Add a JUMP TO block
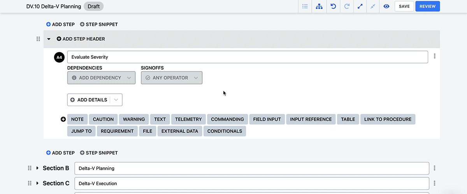467x194 pixels. click(81, 131)
